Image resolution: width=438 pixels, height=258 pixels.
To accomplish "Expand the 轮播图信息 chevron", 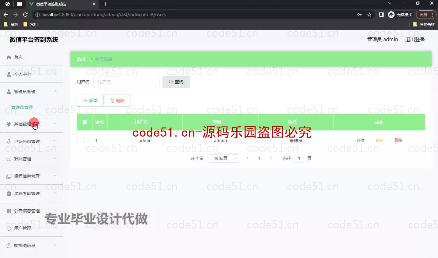I will (55, 245).
